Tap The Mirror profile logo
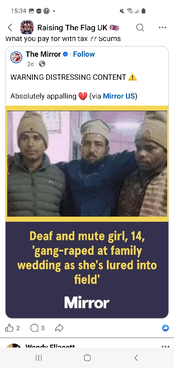This screenshot has height=368, width=174. coord(17,57)
